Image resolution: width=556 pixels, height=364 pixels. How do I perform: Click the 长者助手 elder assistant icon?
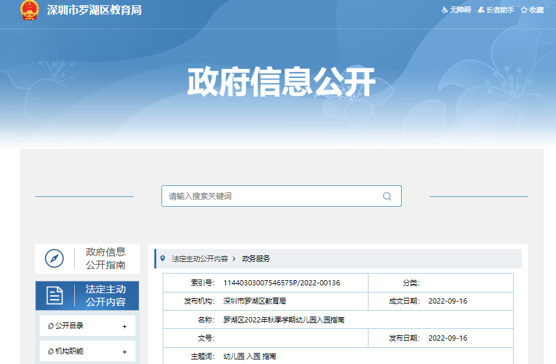(x=480, y=10)
